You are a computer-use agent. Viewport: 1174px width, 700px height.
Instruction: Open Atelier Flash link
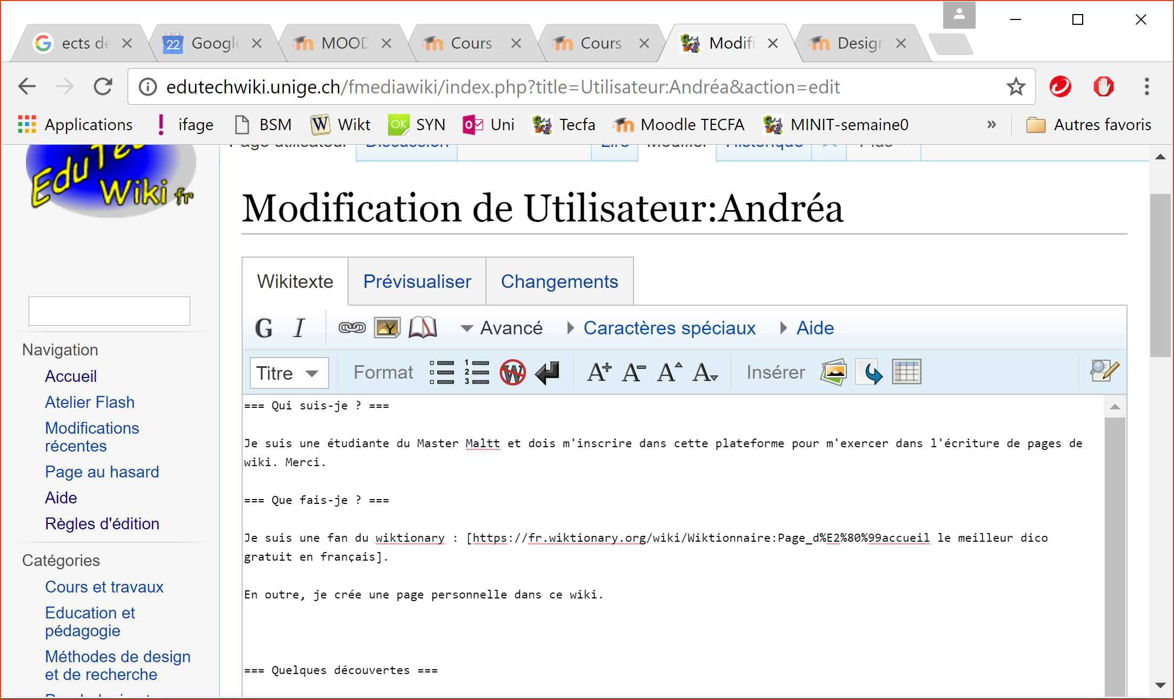coord(90,402)
